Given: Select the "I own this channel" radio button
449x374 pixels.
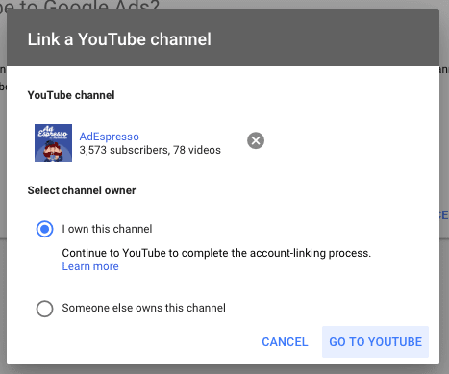Looking at the screenshot, I should click(x=44, y=229).
